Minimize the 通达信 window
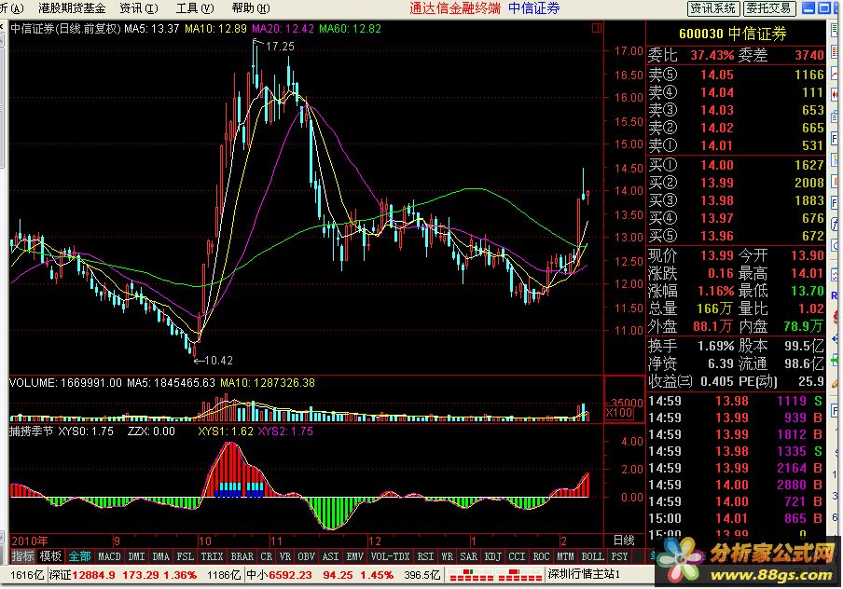The height and width of the screenshot is (589, 843). (x=808, y=8)
